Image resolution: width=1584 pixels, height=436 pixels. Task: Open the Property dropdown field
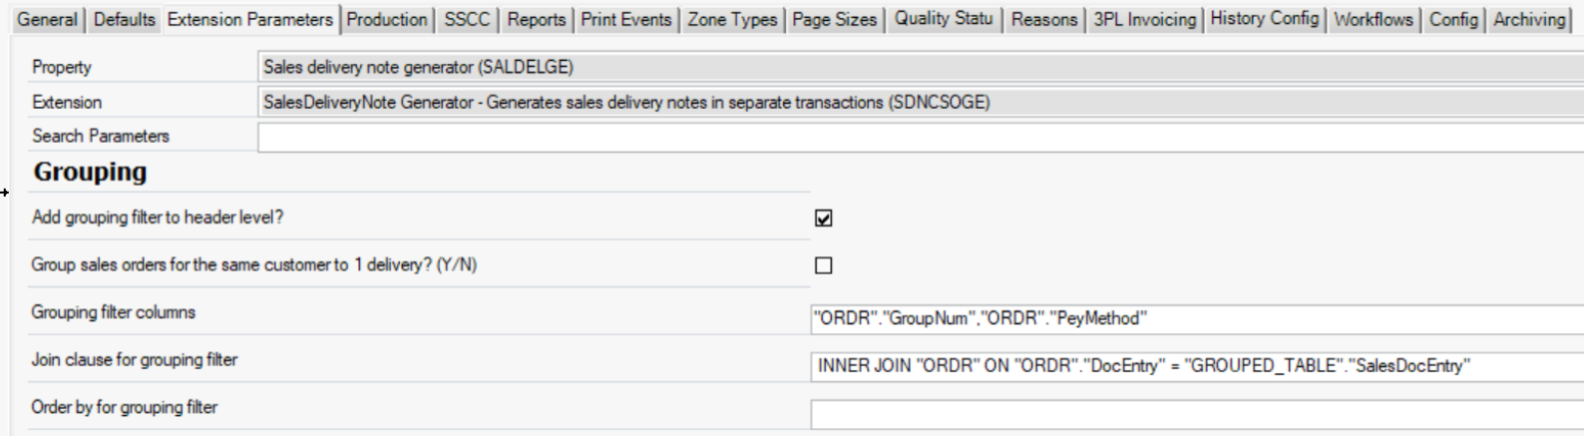tap(918, 68)
